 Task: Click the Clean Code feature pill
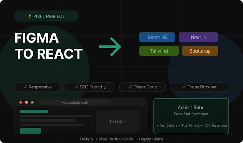pyautogui.click(x=143, y=87)
